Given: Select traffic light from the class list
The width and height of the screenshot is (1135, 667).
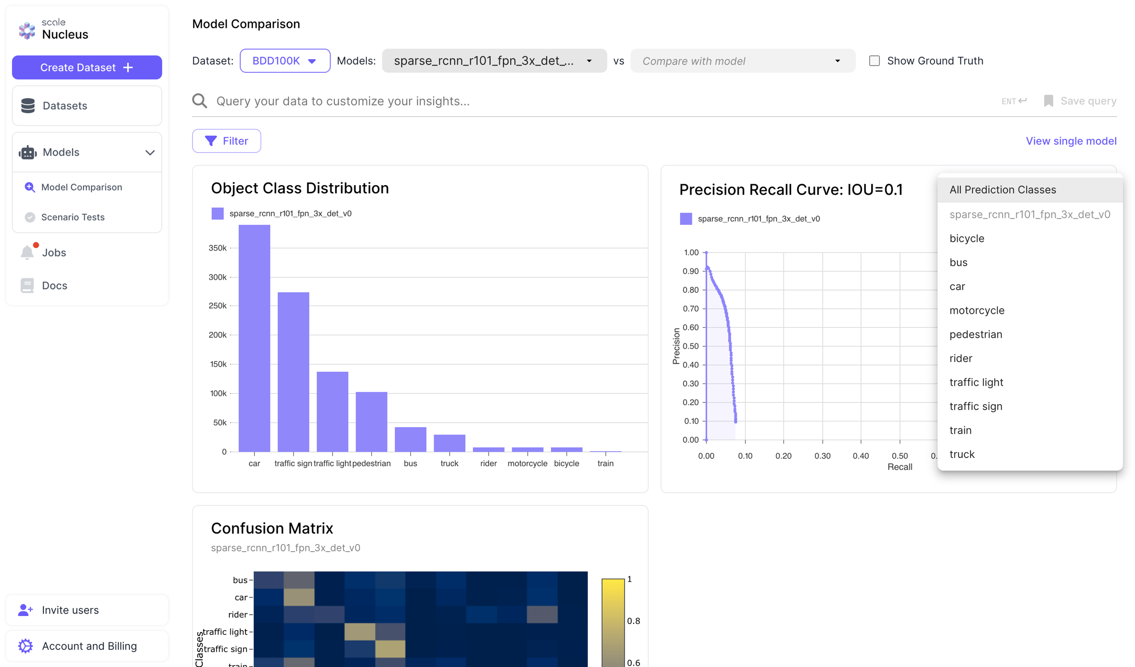Looking at the screenshot, I should click(1030, 382).
